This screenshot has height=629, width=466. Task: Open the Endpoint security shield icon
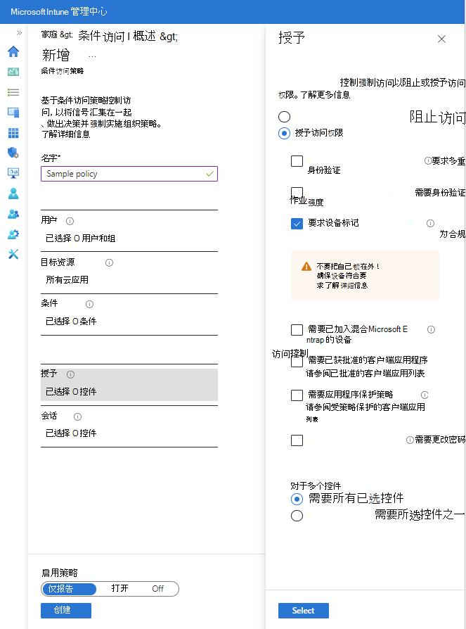point(13,153)
